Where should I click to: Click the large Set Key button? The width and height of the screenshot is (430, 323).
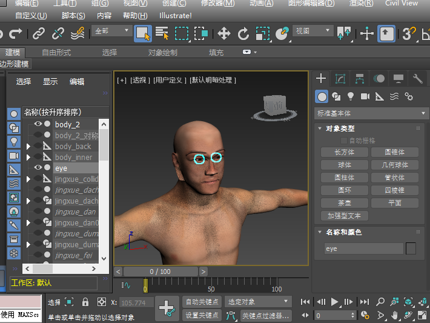(x=166, y=308)
